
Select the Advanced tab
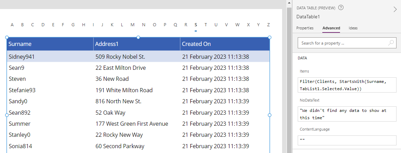331,28
